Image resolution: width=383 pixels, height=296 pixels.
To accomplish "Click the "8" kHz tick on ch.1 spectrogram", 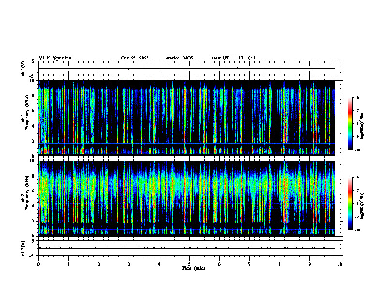I will (34, 96).
